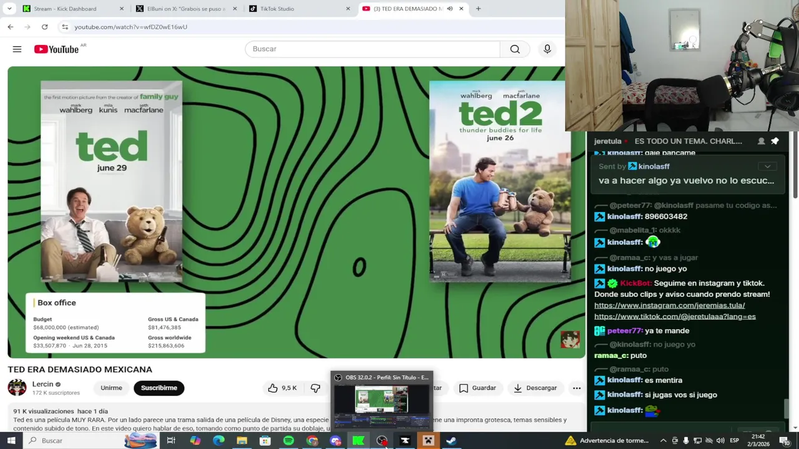This screenshot has height=449, width=799.
Task: Open CapCut from the taskbar
Action: 404,441
